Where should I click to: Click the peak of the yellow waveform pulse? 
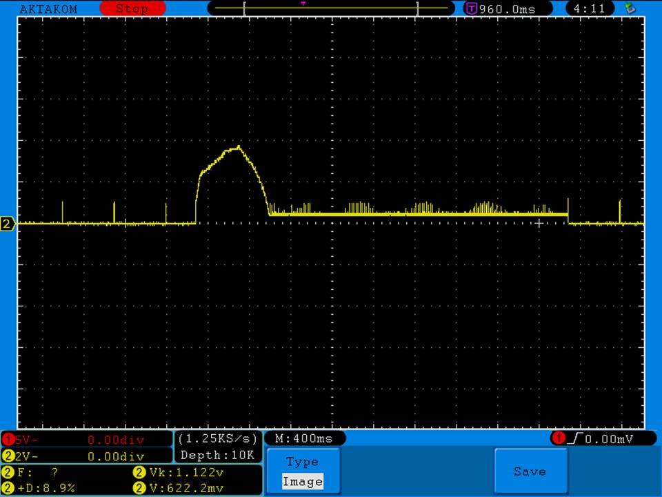(239, 146)
